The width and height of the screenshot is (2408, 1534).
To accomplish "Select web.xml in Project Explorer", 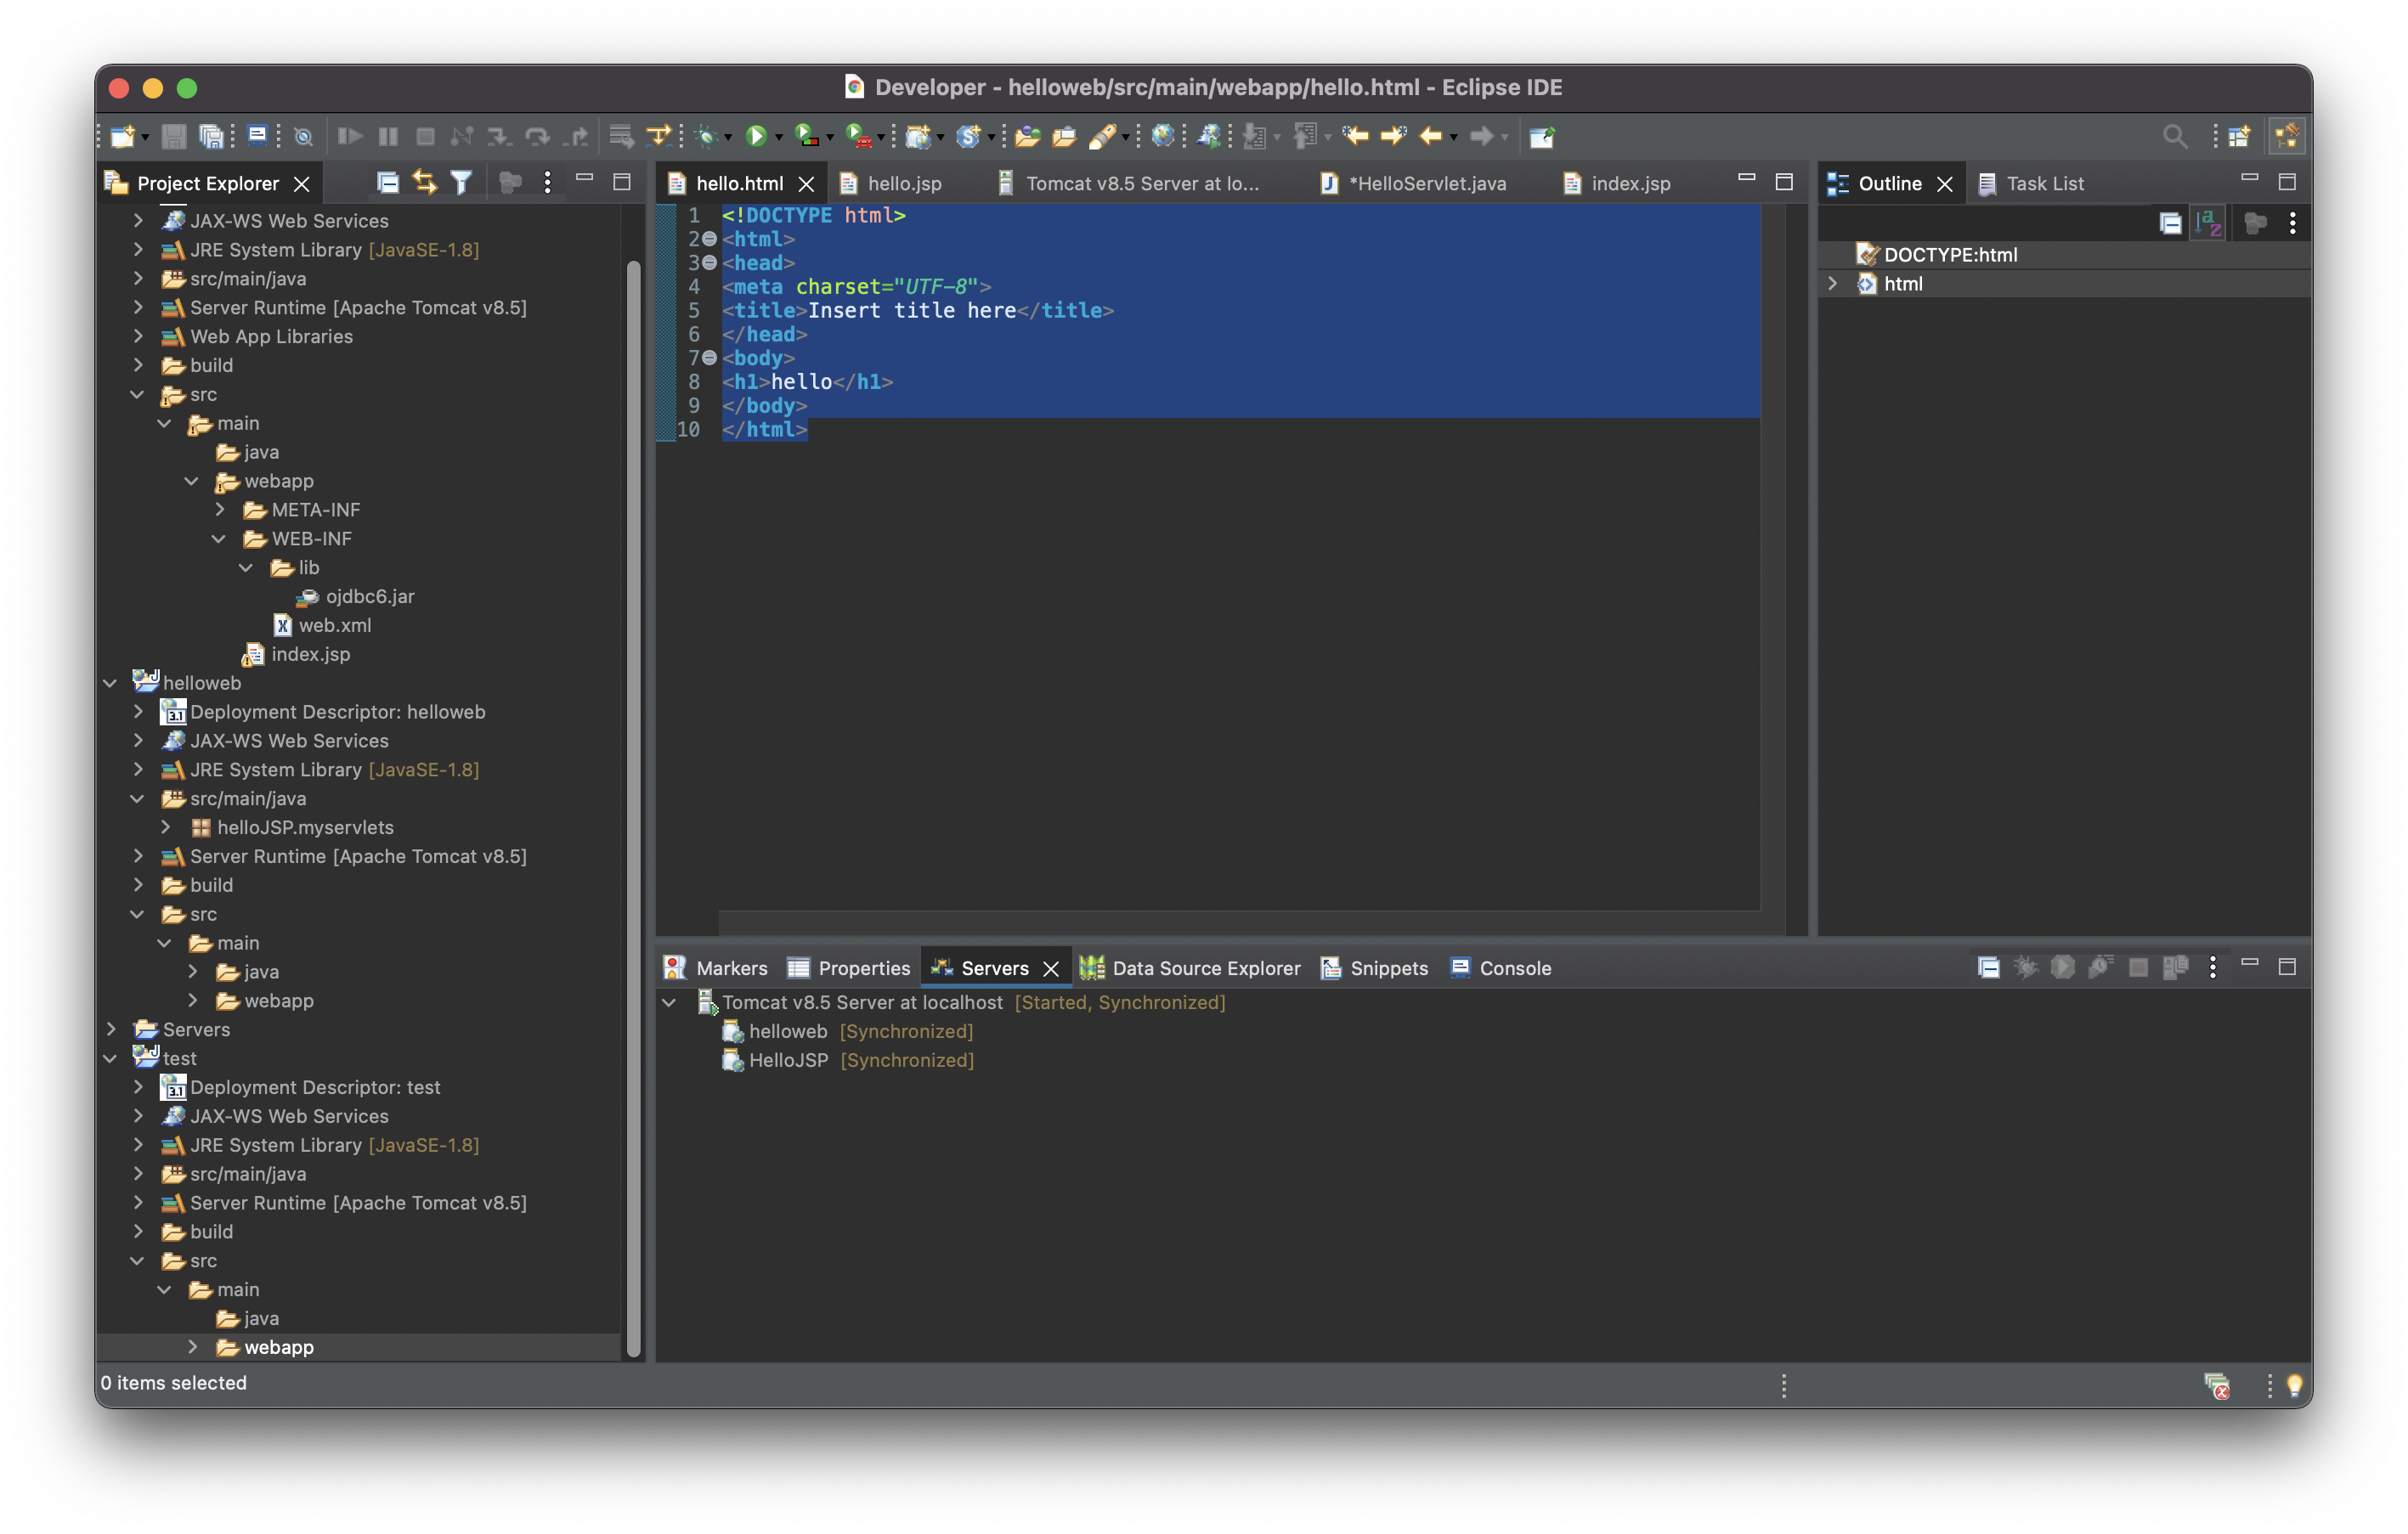I will coord(334,626).
